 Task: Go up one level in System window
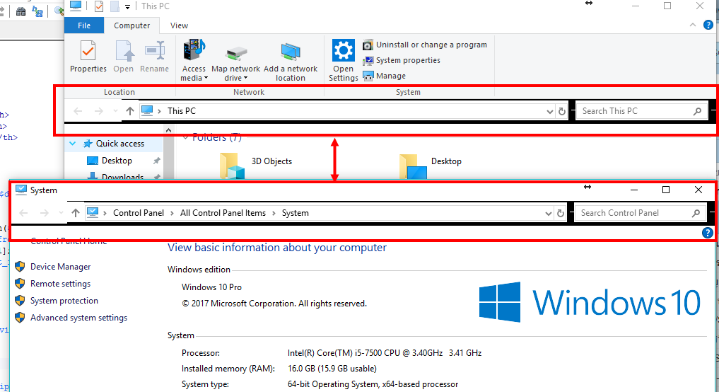coord(76,213)
